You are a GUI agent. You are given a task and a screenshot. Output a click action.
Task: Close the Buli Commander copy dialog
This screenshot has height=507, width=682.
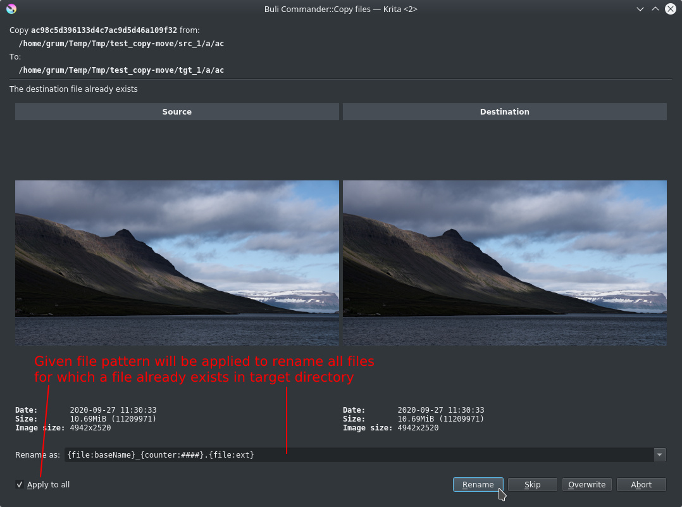coord(671,9)
